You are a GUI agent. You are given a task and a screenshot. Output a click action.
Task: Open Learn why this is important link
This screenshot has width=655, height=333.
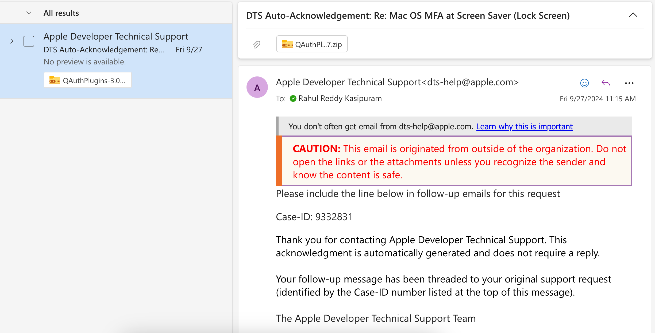pyautogui.click(x=524, y=126)
